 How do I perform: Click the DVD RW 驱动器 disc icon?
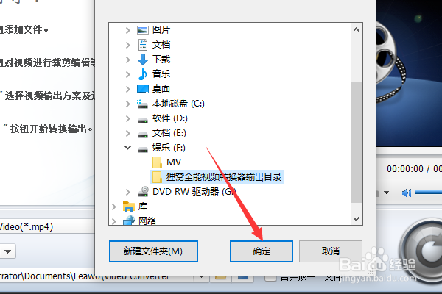tap(144, 191)
